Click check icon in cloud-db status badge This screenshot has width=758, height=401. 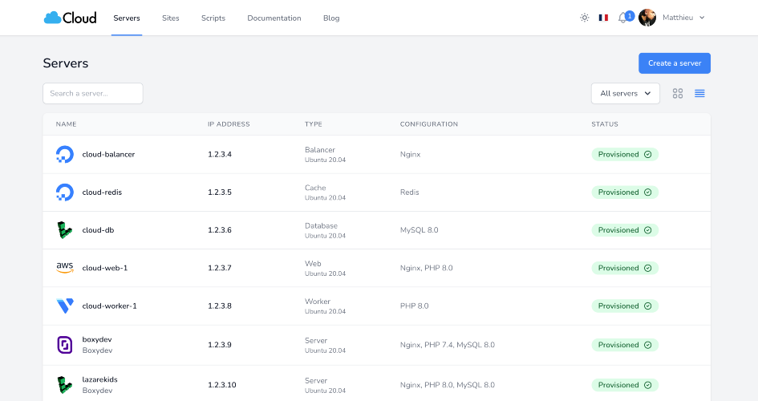tap(648, 230)
